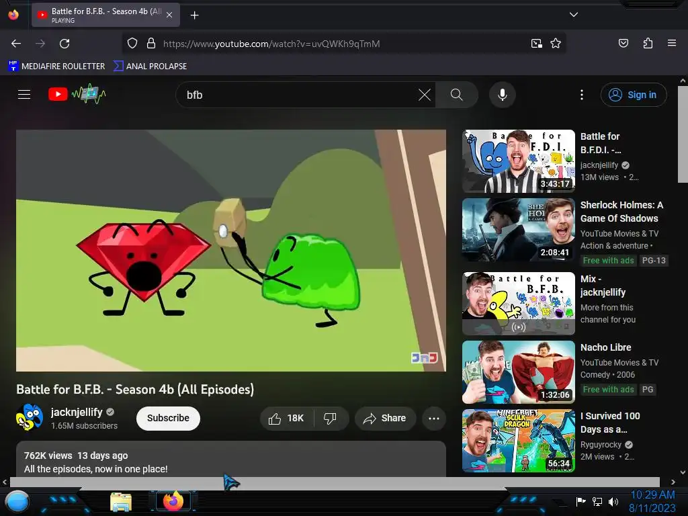
Task: Click jacknjellify under Battle for B.F.D.I.
Action: [599, 165]
